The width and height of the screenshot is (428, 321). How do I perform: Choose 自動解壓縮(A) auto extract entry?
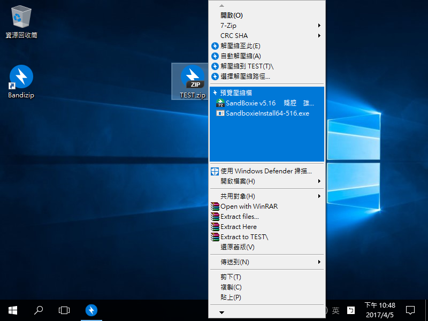pos(267,56)
